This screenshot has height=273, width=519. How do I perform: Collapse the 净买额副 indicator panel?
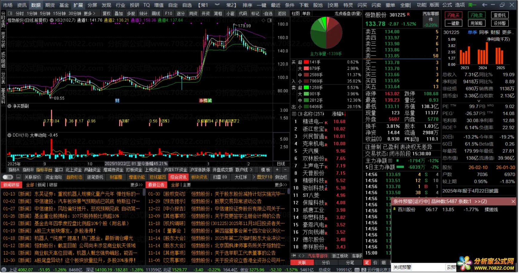10,106
